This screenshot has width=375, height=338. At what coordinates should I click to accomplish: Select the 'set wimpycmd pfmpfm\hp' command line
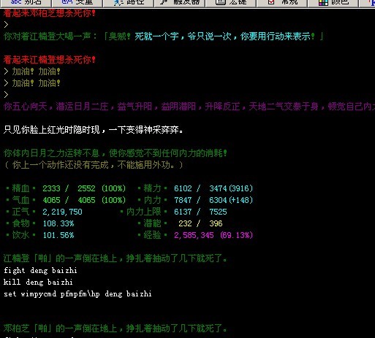click(x=77, y=293)
